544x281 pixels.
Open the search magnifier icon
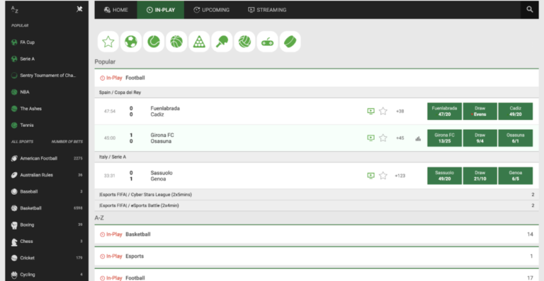[x=529, y=10]
